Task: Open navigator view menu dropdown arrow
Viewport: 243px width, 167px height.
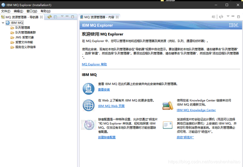Action: [x=62, y=16]
